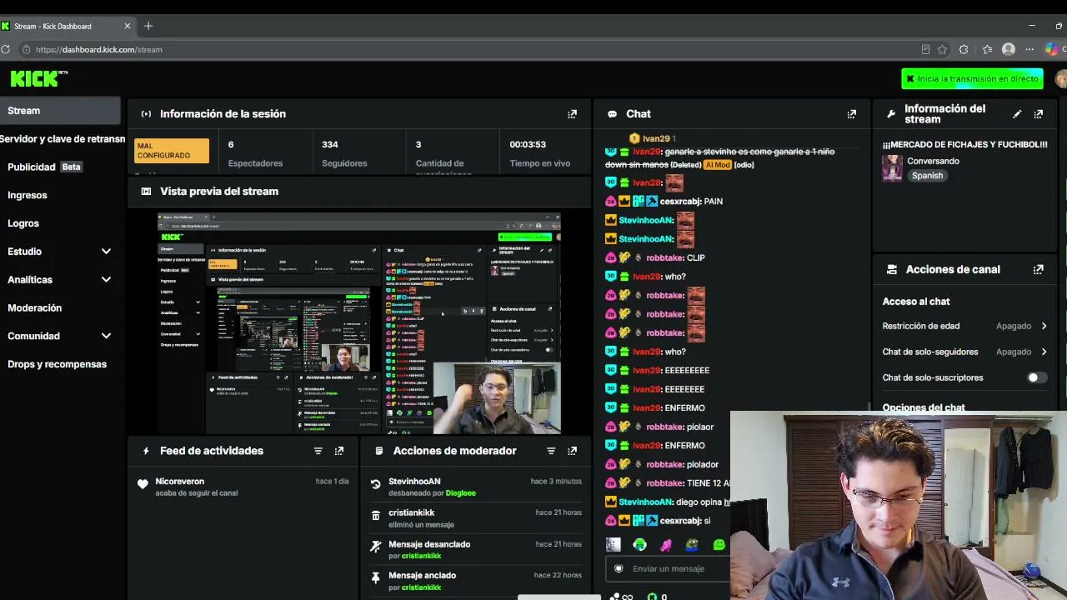Screen dimensions: 1067x600
Task: Pick the green smiley emote
Action: [719, 544]
